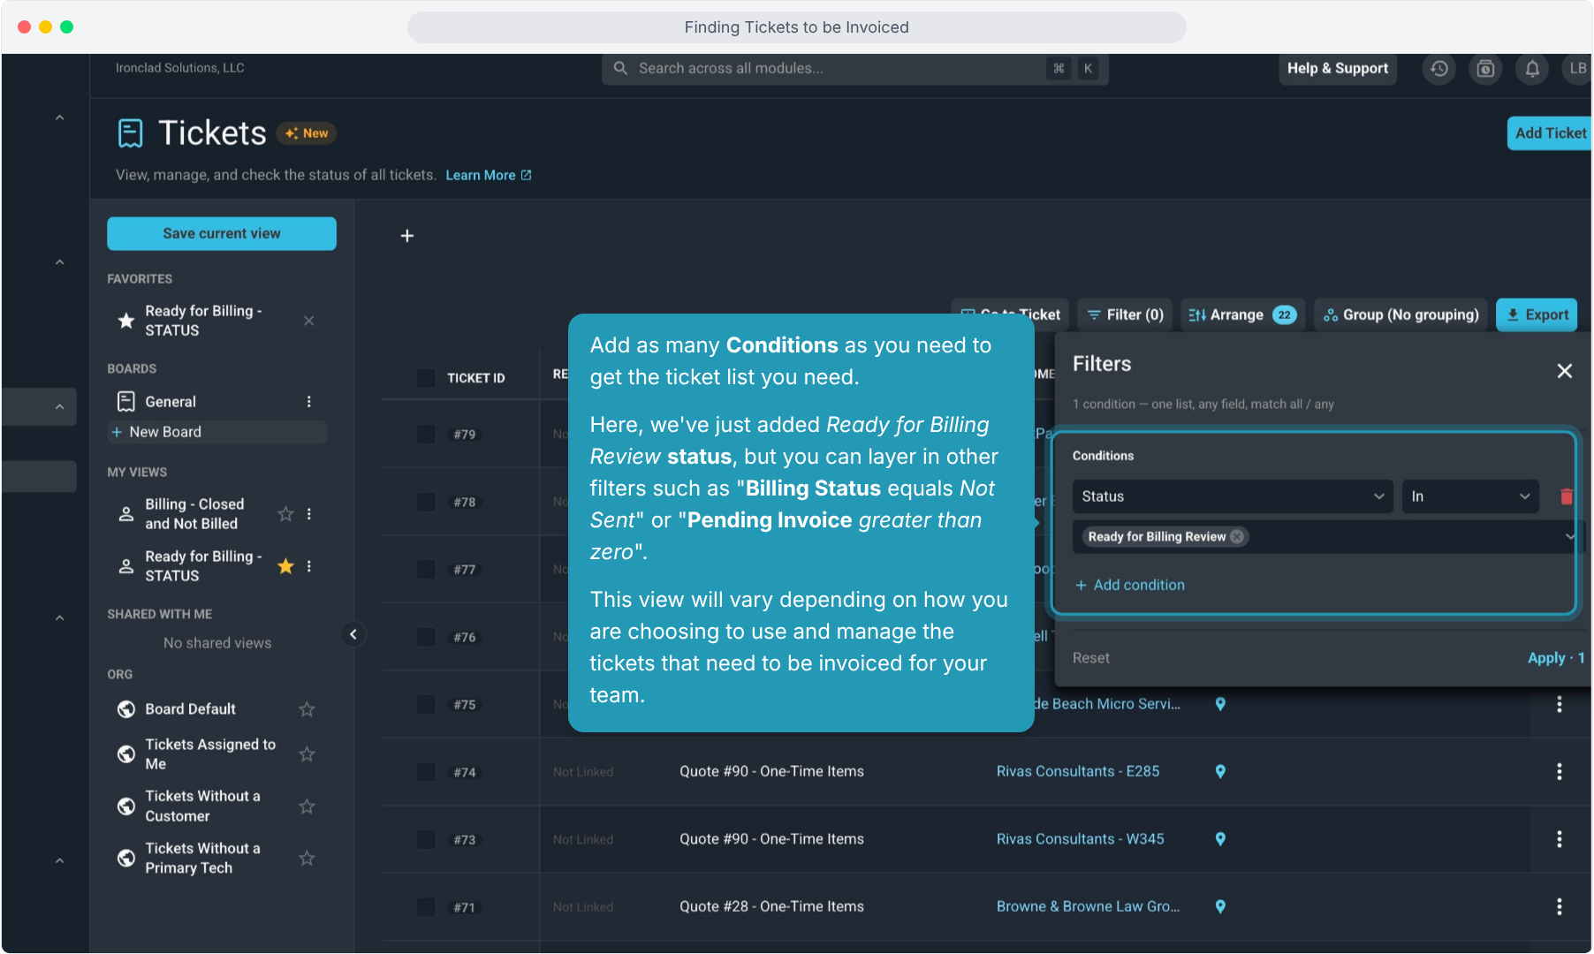Open row actions for ticket #73
Viewport: 1594px width, 954px height.
(1559, 839)
